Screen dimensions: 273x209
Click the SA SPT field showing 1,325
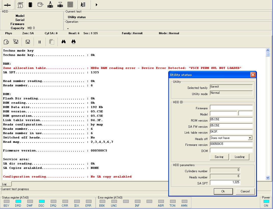point(225,182)
